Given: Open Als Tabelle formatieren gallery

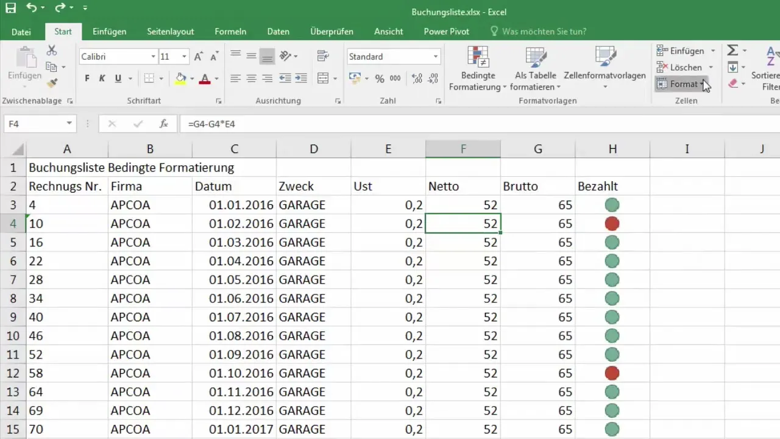Looking at the screenshot, I should (x=535, y=68).
